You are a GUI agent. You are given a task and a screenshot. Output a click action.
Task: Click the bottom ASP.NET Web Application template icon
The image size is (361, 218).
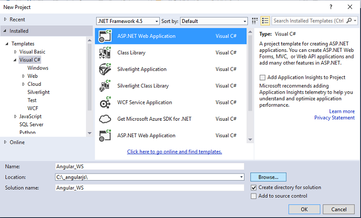pos(105,135)
